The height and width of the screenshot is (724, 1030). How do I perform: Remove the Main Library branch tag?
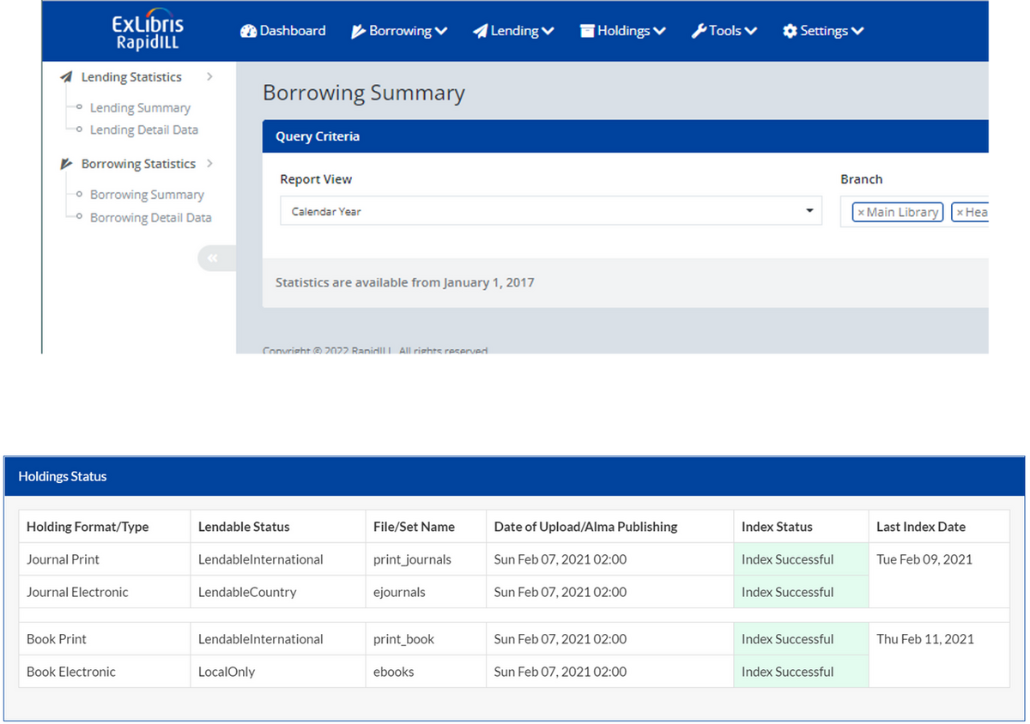(x=861, y=213)
